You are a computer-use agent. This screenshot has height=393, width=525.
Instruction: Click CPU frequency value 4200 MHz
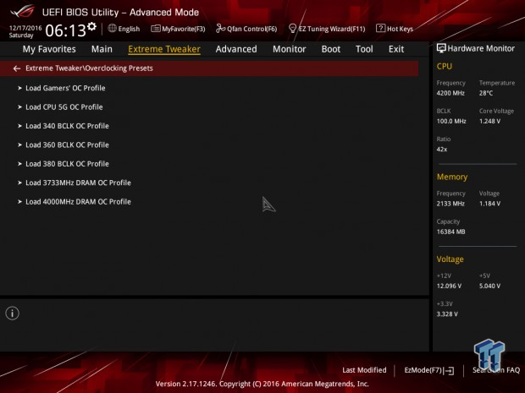click(x=450, y=93)
